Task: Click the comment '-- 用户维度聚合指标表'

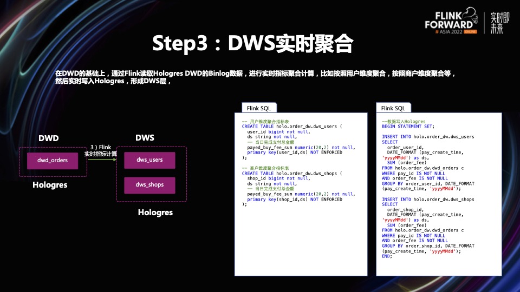Action: point(265,122)
